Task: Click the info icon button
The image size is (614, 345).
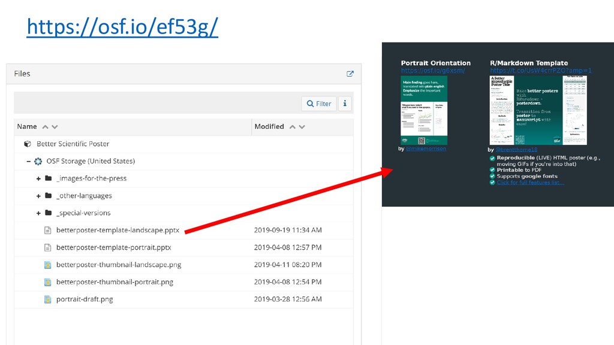Action: click(345, 104)
